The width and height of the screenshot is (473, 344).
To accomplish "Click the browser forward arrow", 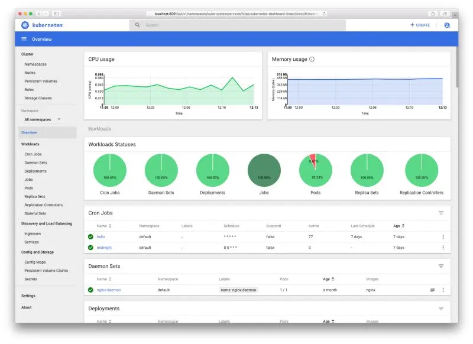I will point(46,14).
